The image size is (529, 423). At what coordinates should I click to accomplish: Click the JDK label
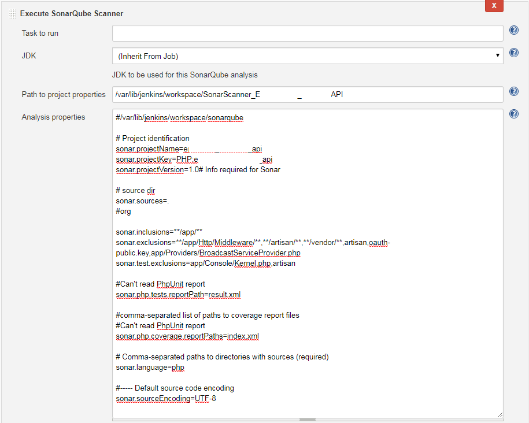[x=29, y=55]
